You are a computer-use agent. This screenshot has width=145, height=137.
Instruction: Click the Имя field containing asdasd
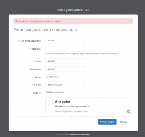pos(65,61)
